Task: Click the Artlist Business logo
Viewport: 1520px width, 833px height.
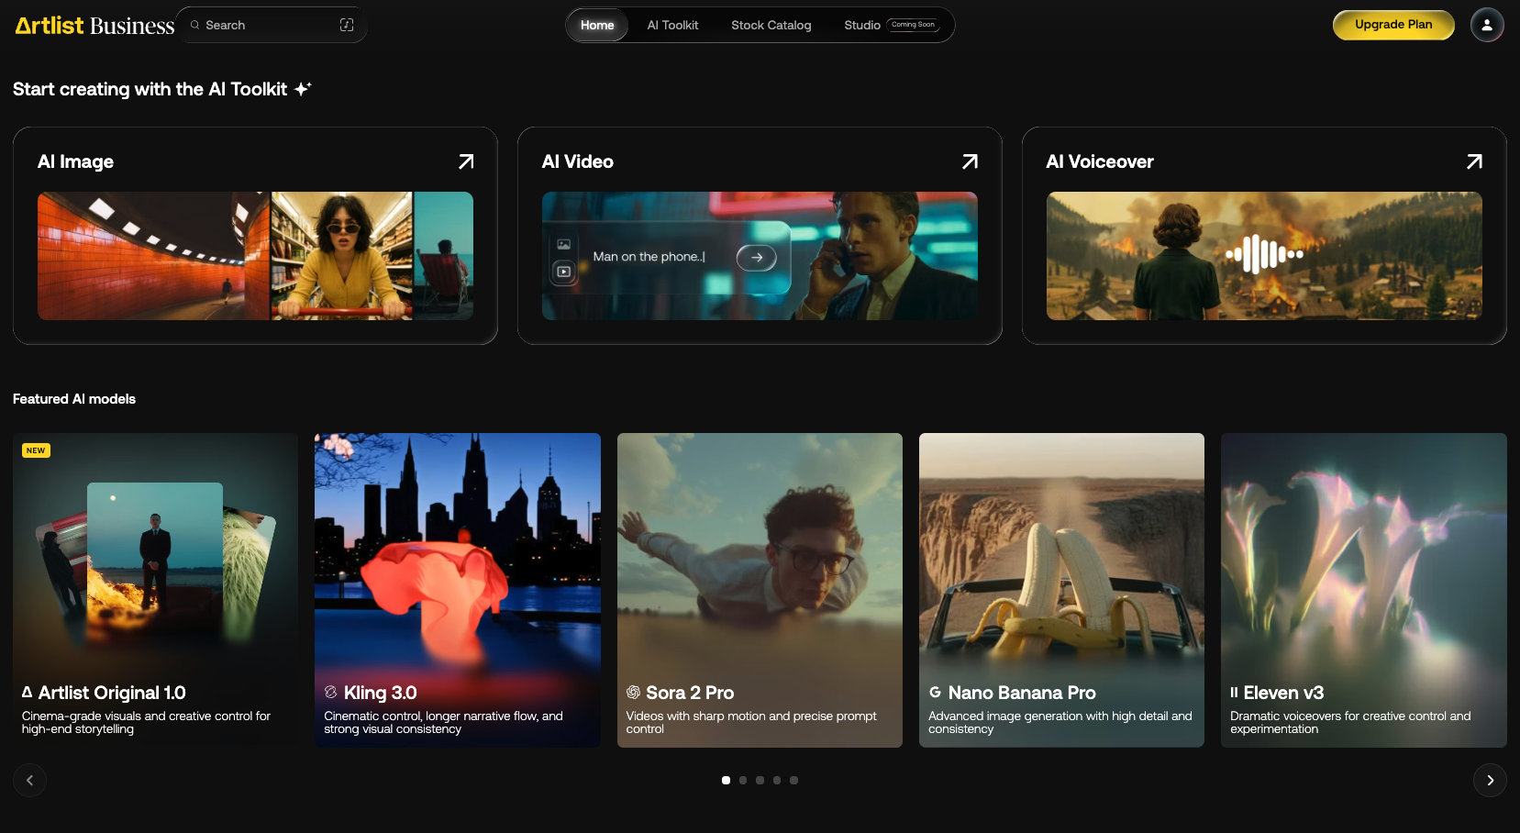Action: pyautogui.click(x=94, y=25)
